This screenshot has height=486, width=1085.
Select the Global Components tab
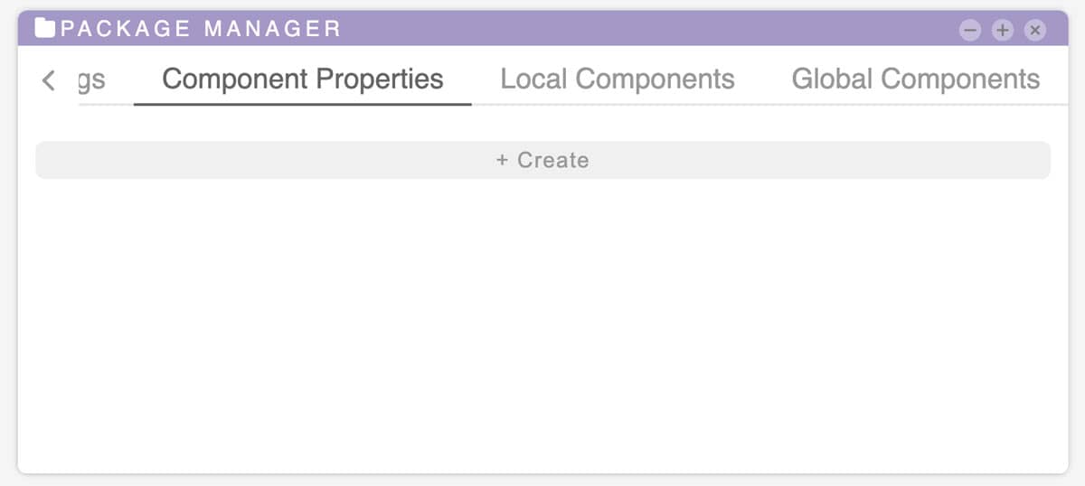[x=916, y=79]
